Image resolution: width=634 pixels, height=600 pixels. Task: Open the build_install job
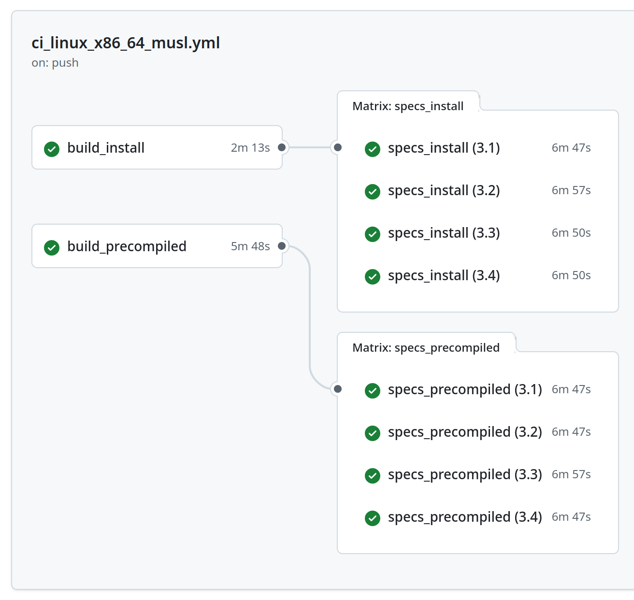pyautogui.click(x=157, y=147)
